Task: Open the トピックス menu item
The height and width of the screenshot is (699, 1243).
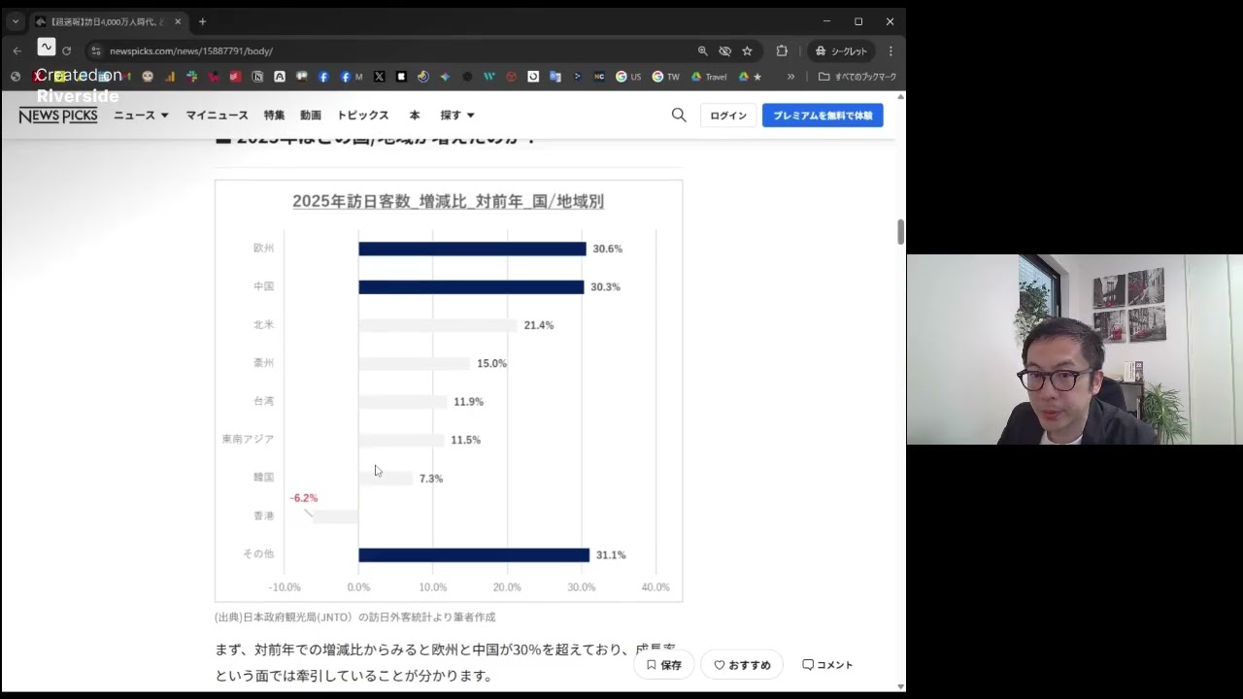Action: tap(362, 116)
